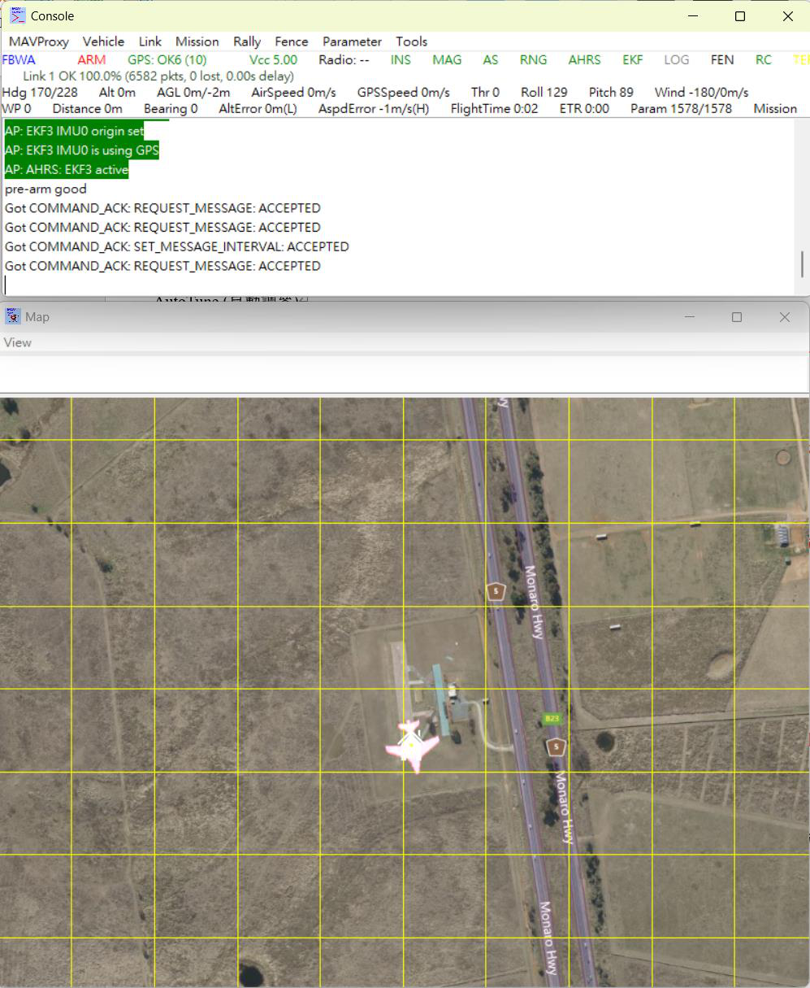
Task: Maximize the Map window
Action: [x=737, y=317]
